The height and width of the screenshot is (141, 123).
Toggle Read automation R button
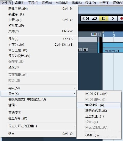tap(80, 50)
